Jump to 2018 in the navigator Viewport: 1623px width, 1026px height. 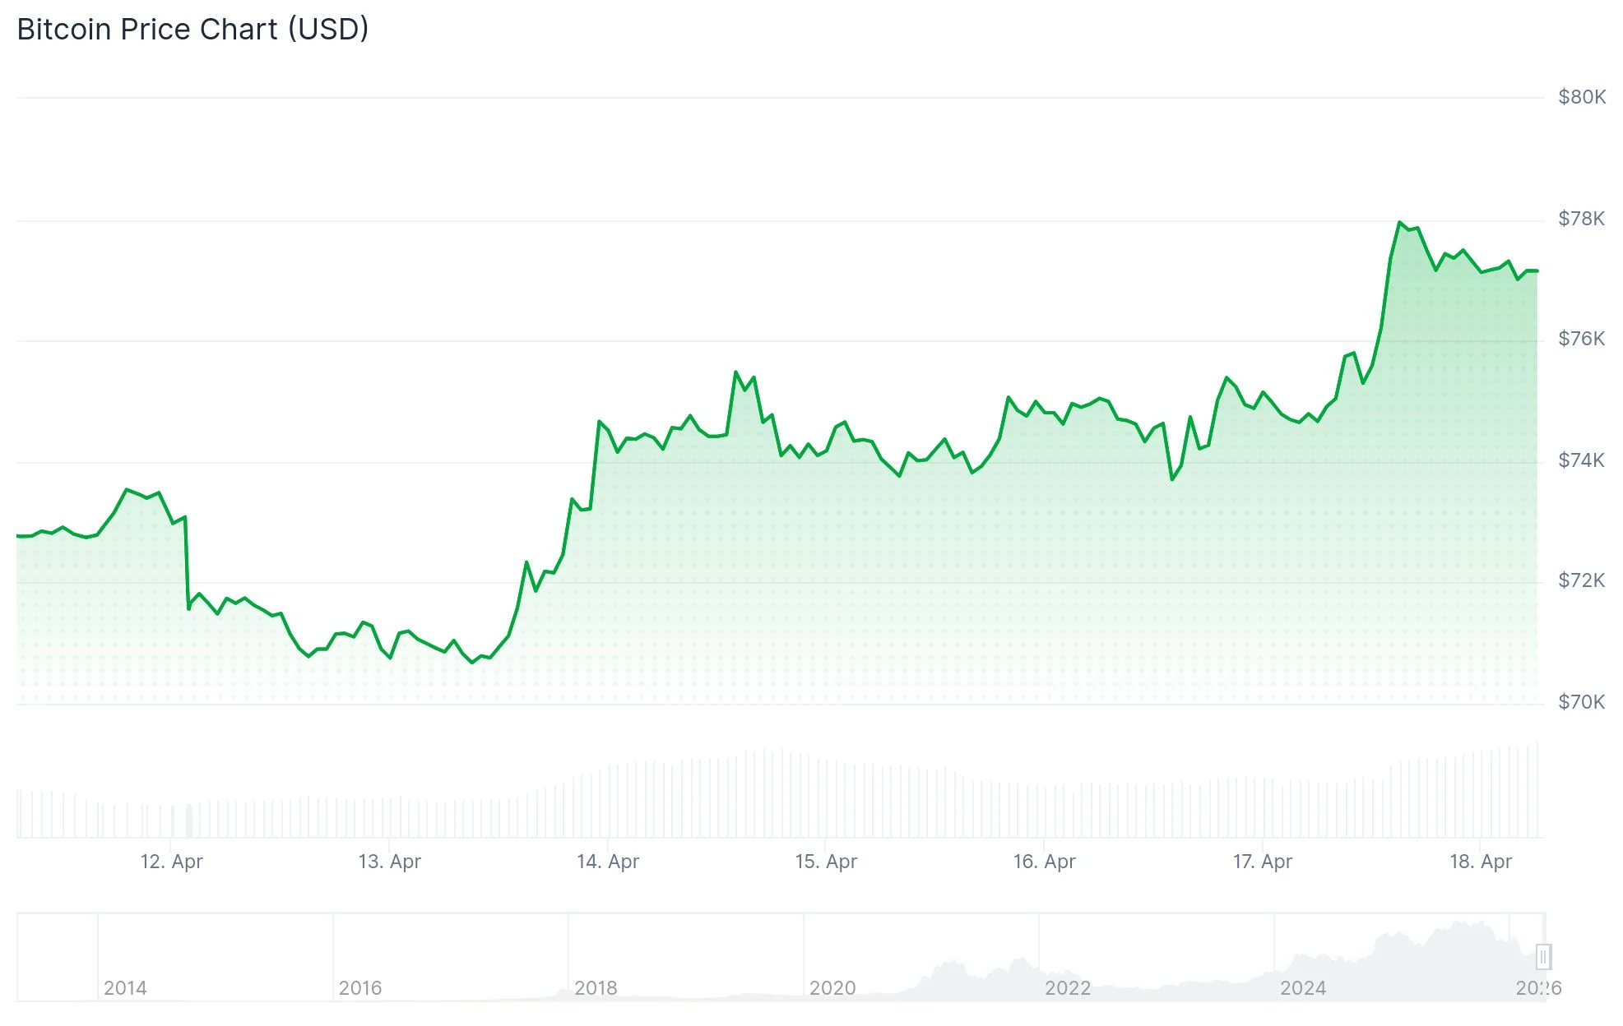[596, 988]
